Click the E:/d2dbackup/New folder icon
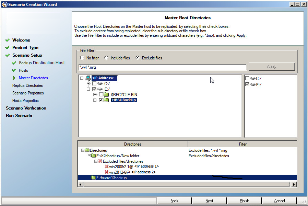 (x=94, y=156)
